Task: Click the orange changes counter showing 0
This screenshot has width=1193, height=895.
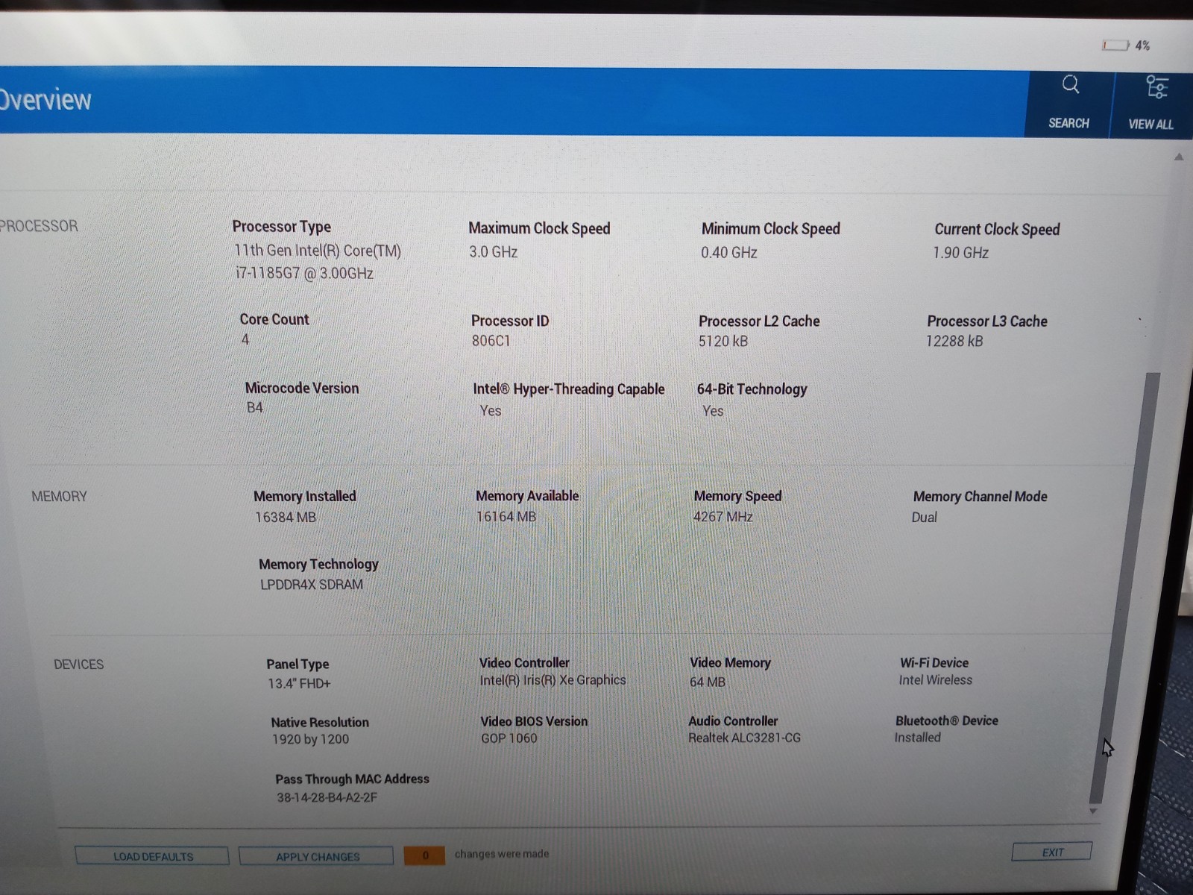Action: (424, 855)
